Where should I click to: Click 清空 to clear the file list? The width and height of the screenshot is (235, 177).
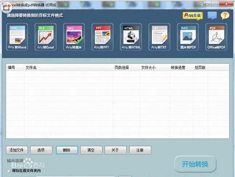[91, 150]
